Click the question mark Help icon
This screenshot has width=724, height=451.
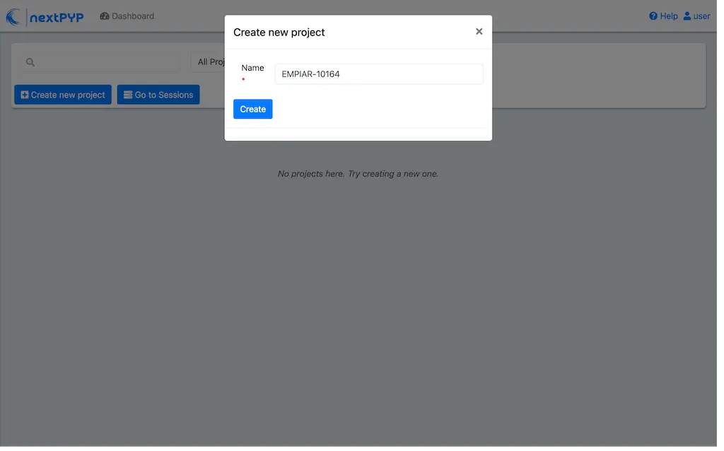tap(653, 16)
